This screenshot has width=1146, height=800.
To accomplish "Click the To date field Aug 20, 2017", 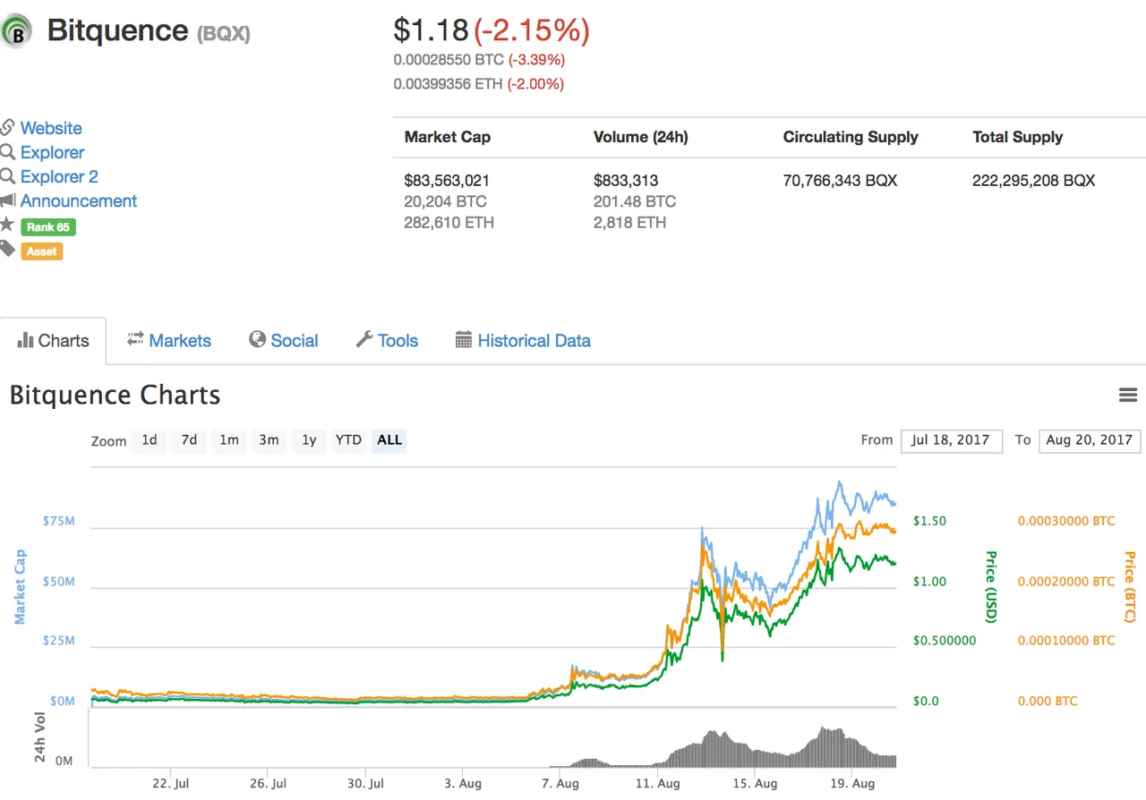I will [x=1089, y=440].
